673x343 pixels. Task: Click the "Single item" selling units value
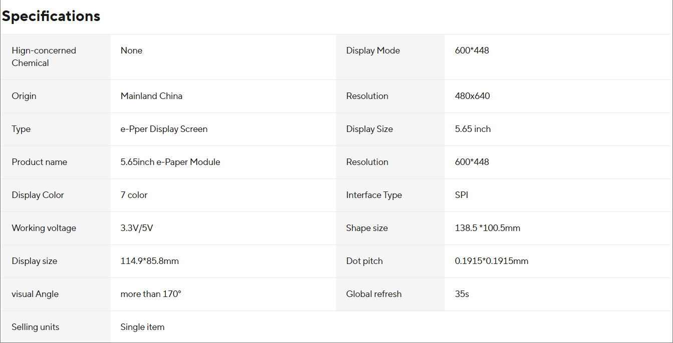click(x=142, y=327)
